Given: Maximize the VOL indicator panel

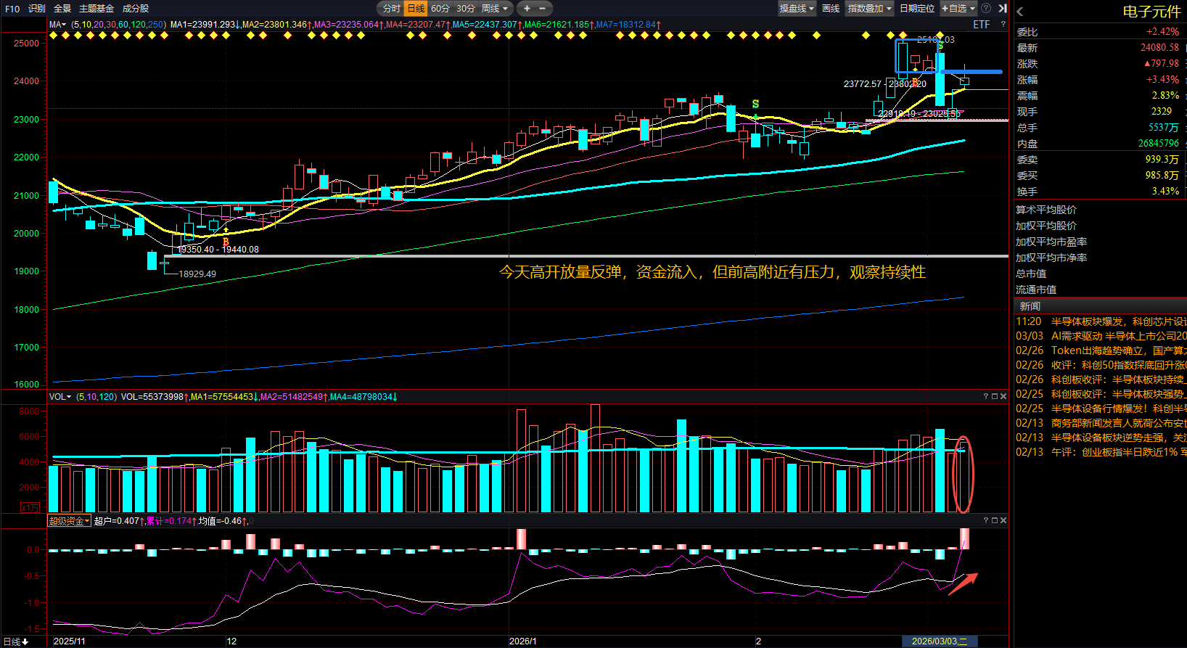Looking at the screenshot, I should coord(994,396).
